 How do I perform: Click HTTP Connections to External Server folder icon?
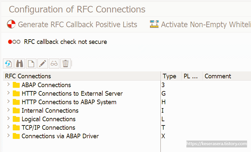point(16,93)
